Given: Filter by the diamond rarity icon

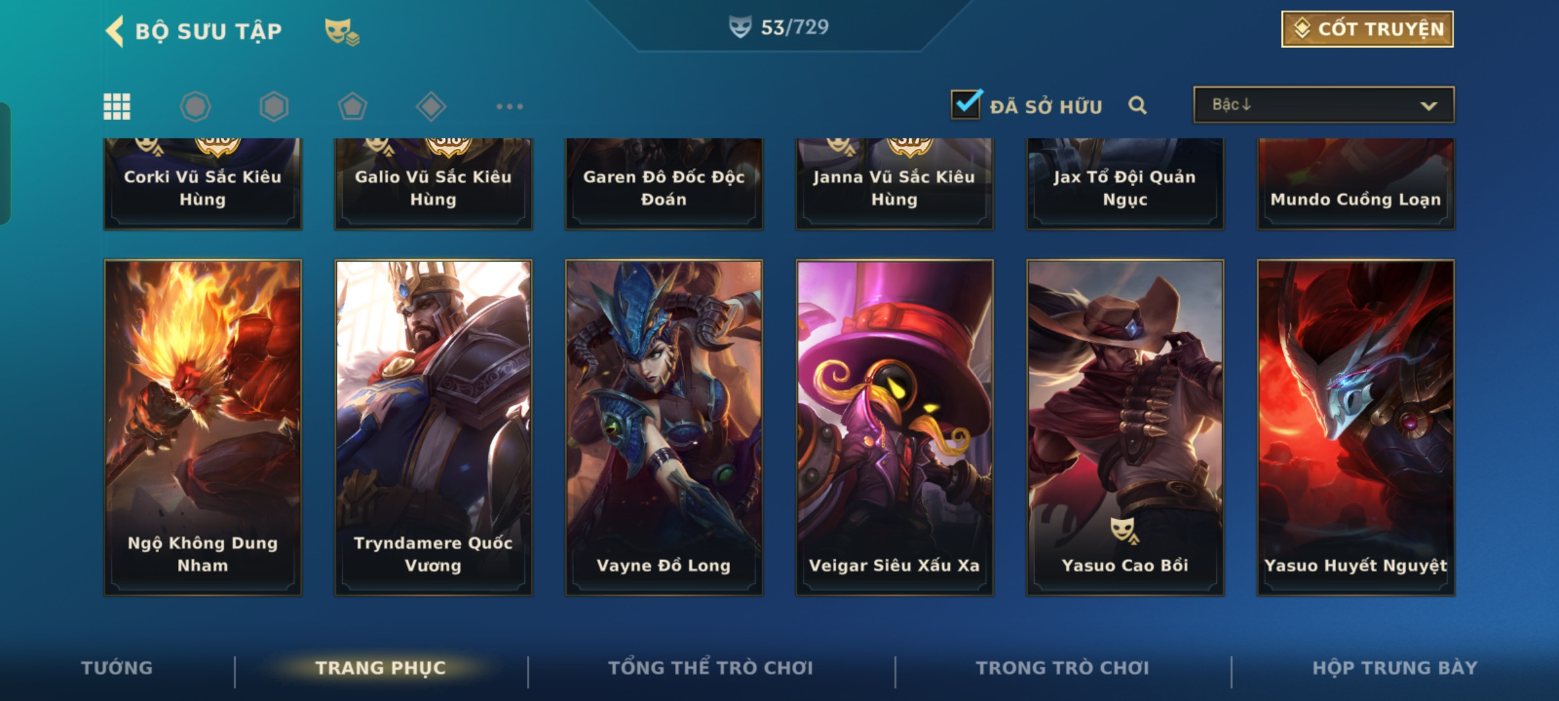Looking at the screenshot, I should (x=431, y=106).
